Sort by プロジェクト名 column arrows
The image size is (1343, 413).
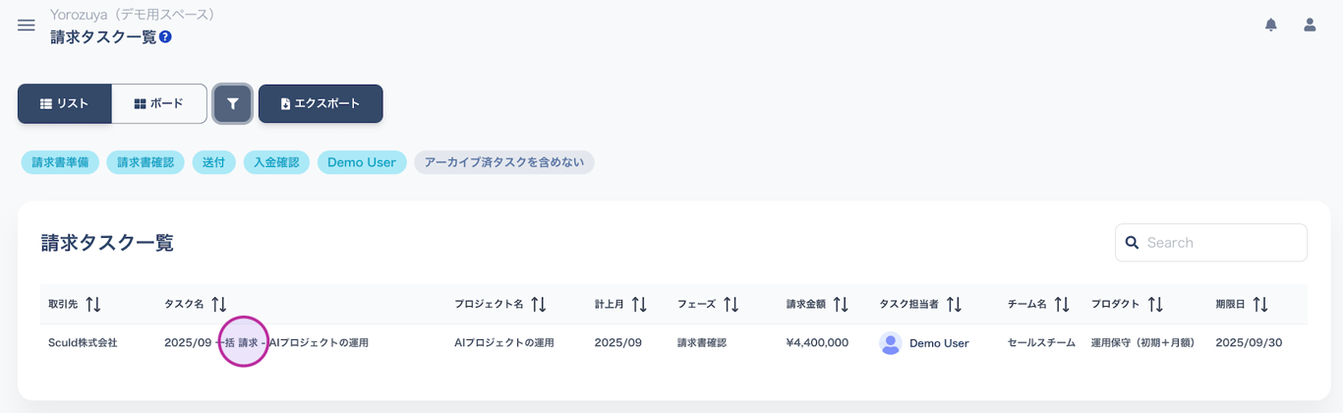(x=539, y=305)
